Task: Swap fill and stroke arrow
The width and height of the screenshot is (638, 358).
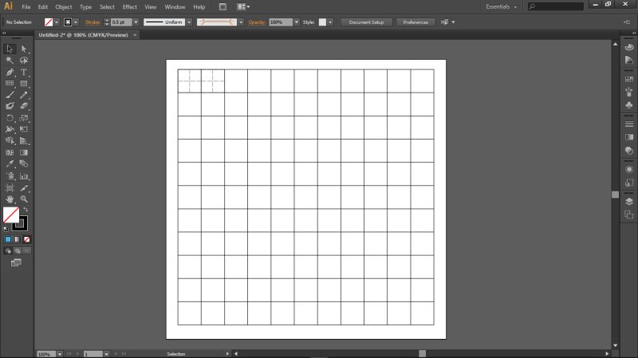Action: [26, 210]
